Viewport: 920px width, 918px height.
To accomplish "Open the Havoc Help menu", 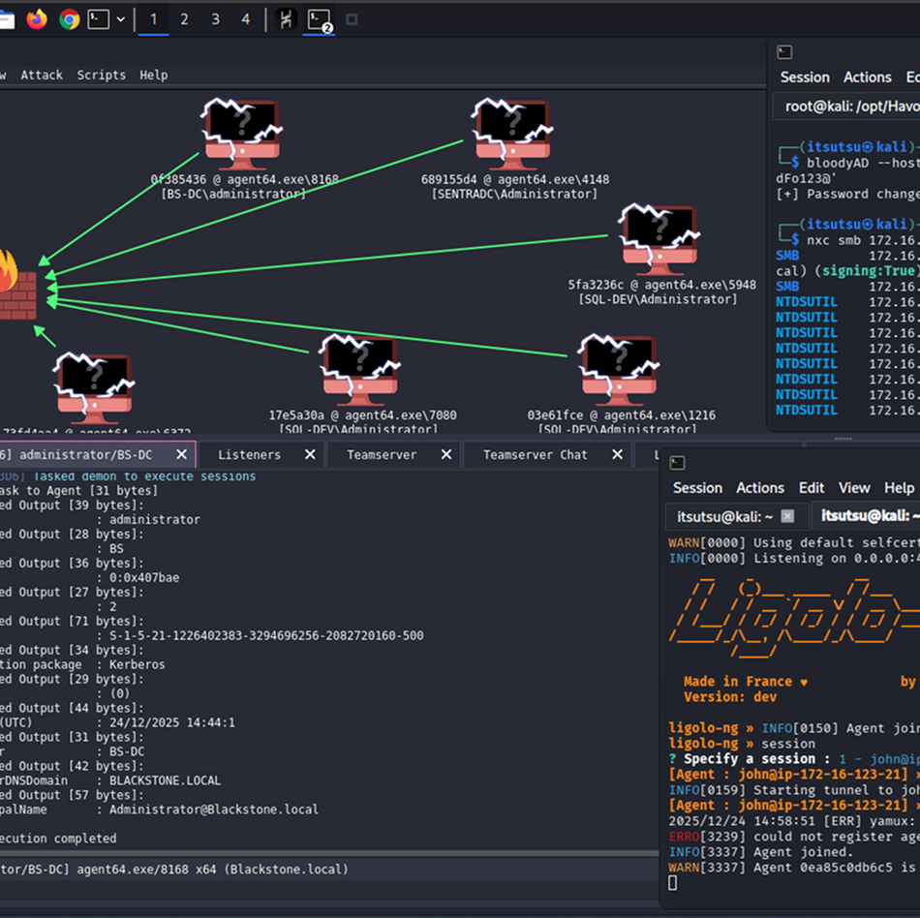I will 154,76.
